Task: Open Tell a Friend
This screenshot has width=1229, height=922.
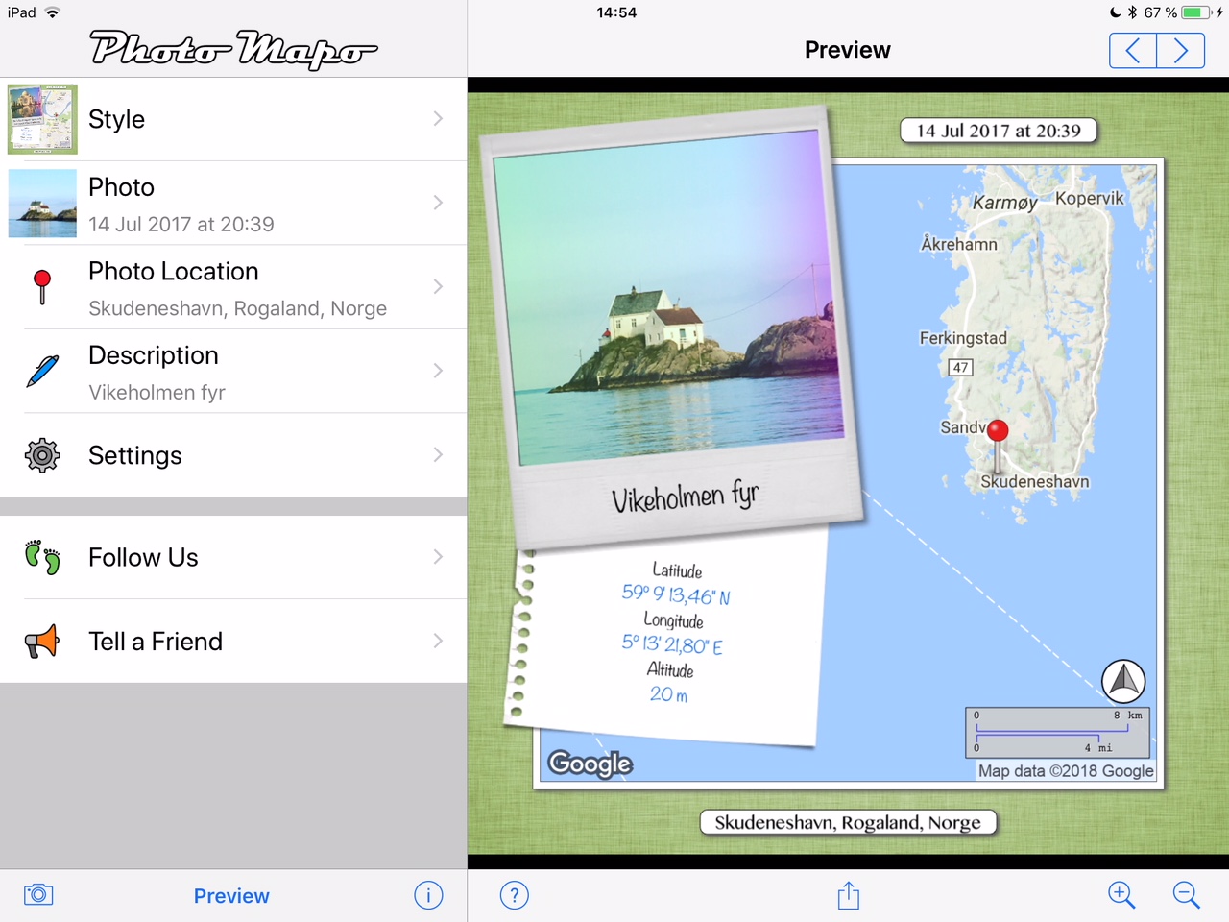Action: (233, 642)
